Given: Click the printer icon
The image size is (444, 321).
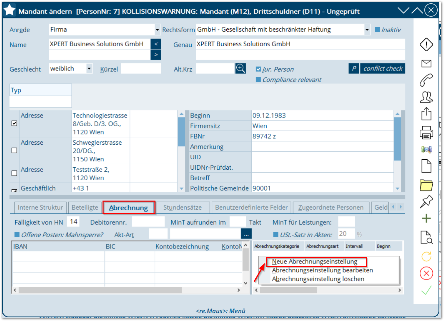Looking at the screenshot, I should click(426, 132).
